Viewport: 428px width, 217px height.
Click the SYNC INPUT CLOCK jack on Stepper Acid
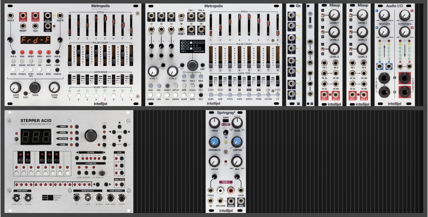click(28, 198)
